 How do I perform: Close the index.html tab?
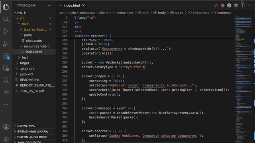coord(83,6)
